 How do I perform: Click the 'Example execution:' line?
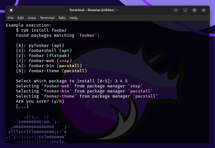(28, 25)
